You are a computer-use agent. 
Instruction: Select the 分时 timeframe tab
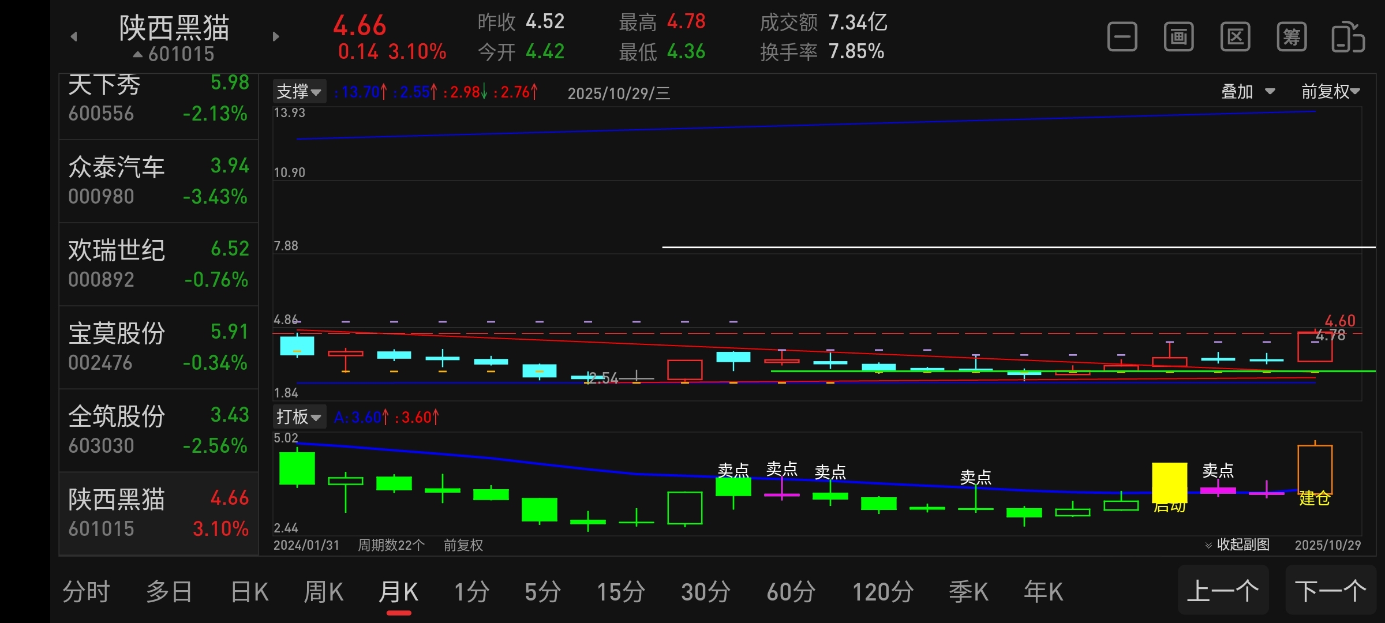click(86, 592)
